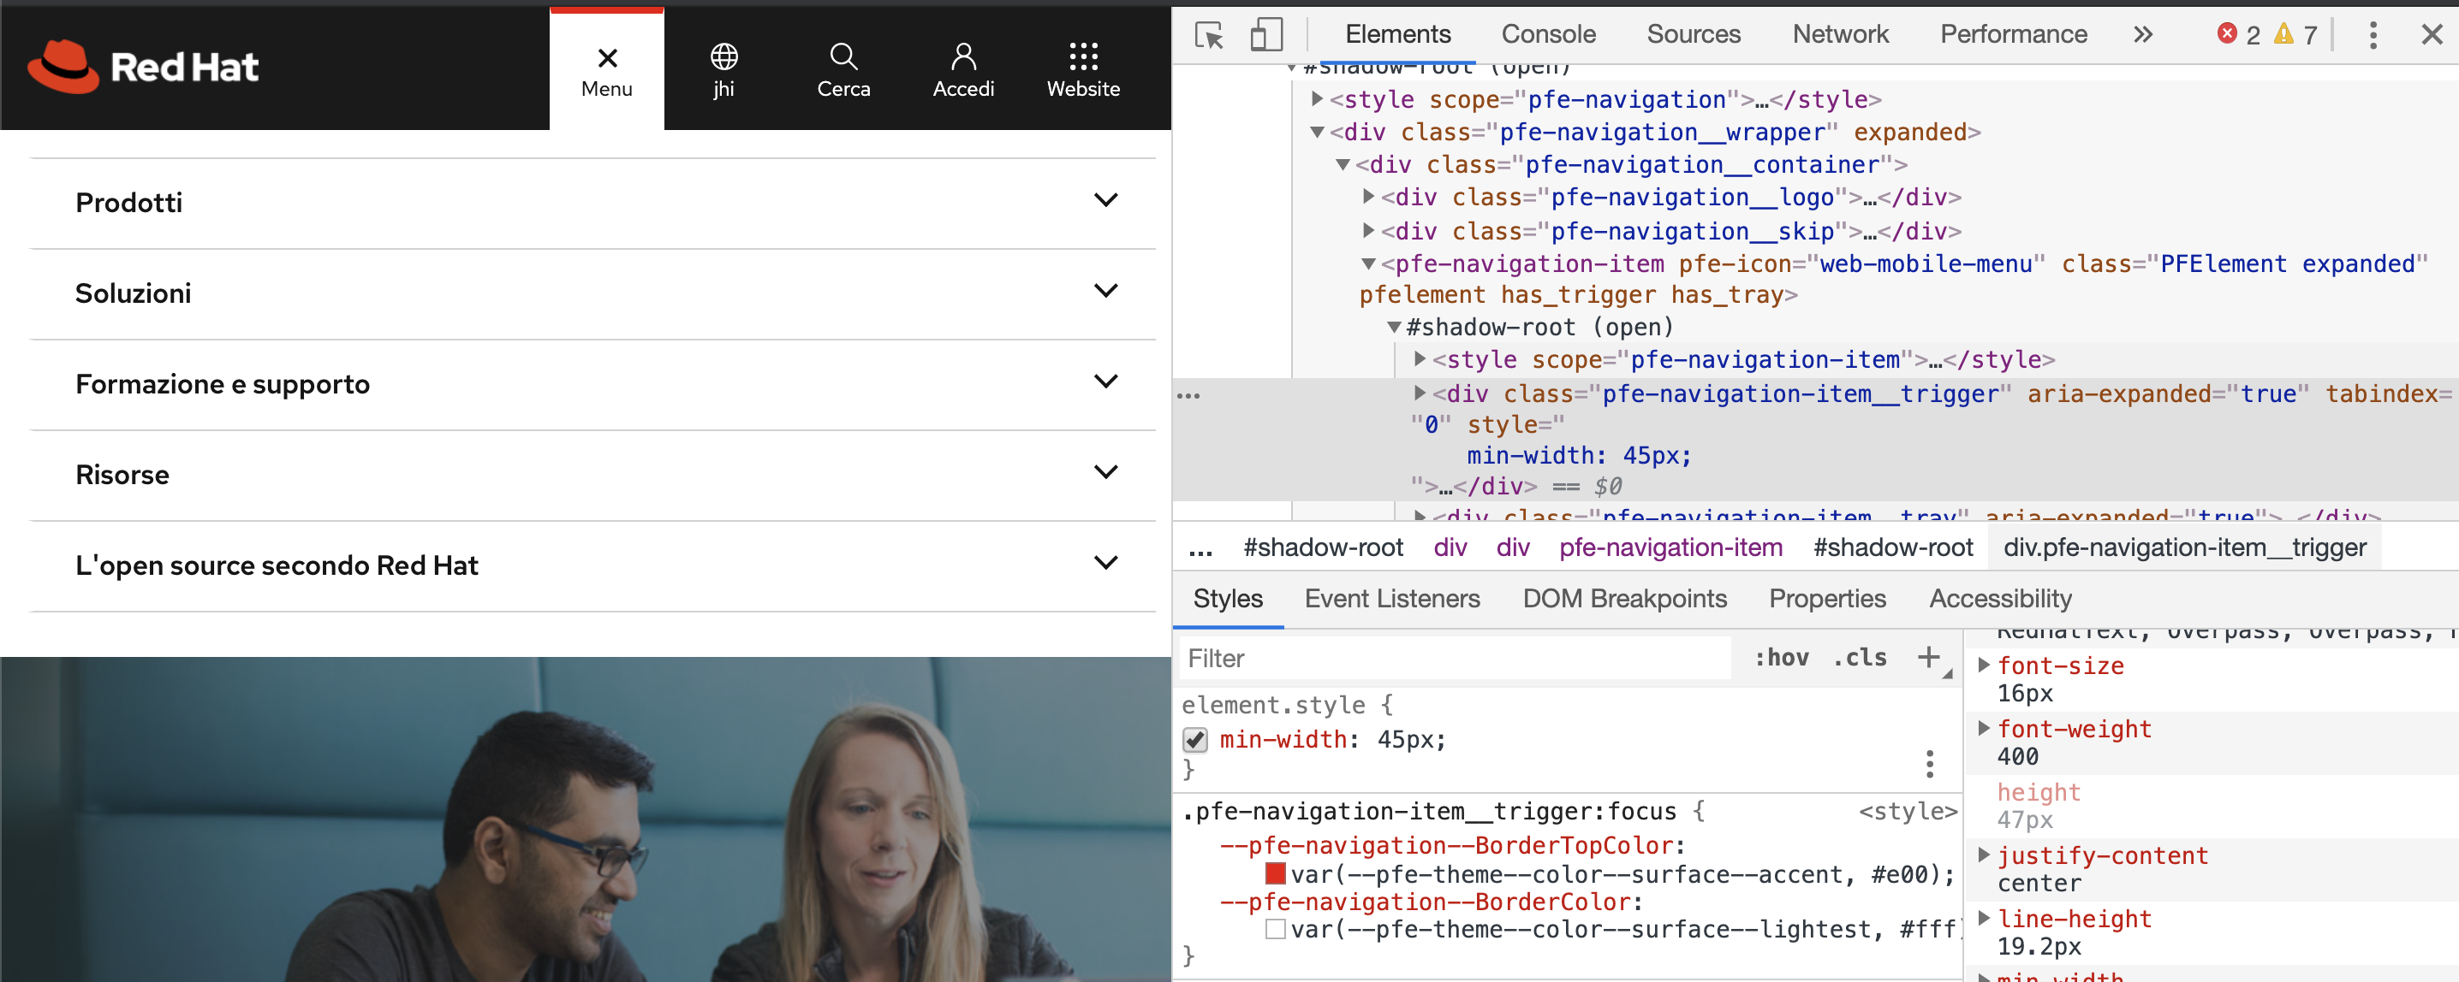Click the globe language icon labeled jhi
The width and height of the screenshot is (2459, 982).
coord(723,57)
